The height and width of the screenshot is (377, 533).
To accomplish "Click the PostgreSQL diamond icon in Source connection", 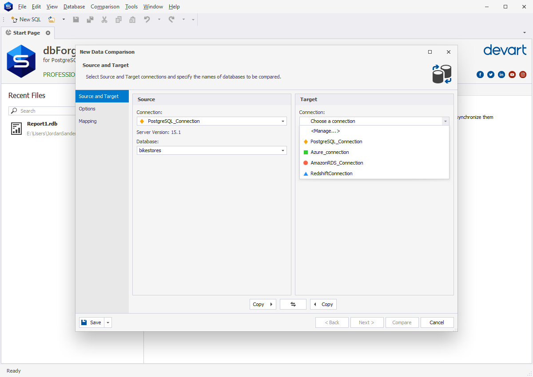I will 142,121.
